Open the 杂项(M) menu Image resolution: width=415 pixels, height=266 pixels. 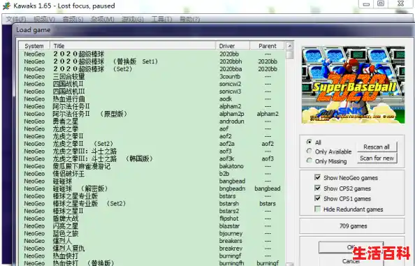pos(102,19)
